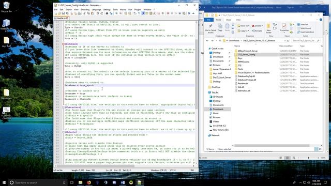Refresh the Explorer folder view
This screenshot has height=186, width=331.
pyautogui.click(x=288, y=40)
